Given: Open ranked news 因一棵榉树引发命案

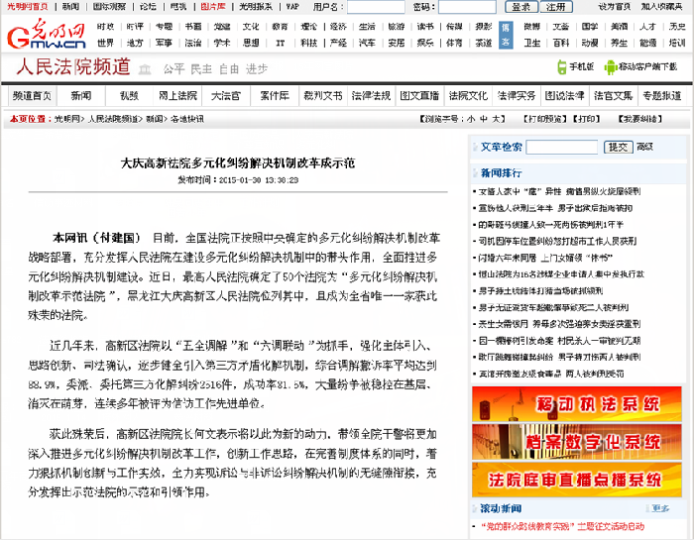Looking at the screenshot, I should 559,341.
